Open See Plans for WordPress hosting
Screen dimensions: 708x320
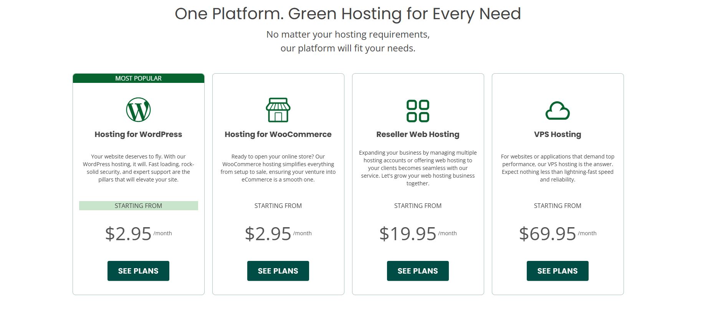coord(138,271)
